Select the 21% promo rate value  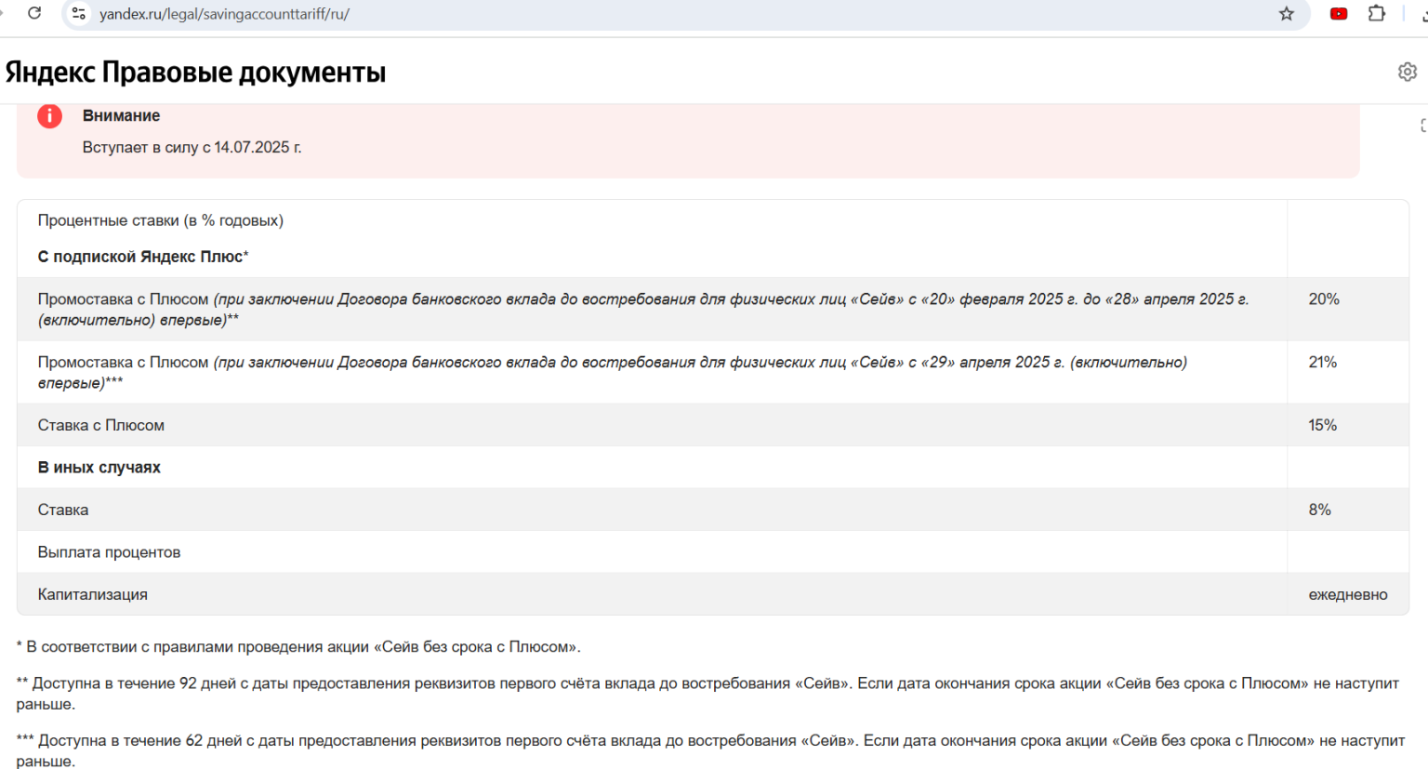click(x=1322, y=363)
